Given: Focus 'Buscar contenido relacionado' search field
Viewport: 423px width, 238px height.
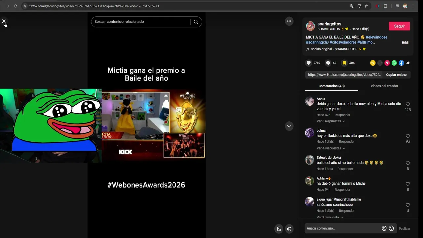Looking at the screenshot, I should coord(141,22).
